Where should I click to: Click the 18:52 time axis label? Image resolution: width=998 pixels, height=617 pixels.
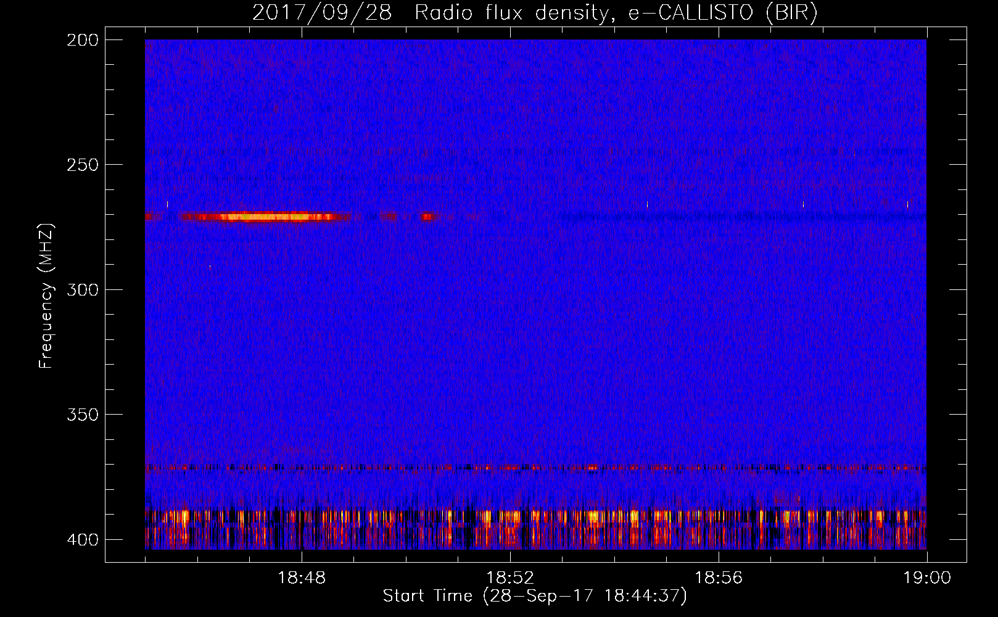(x=510, y=578)
